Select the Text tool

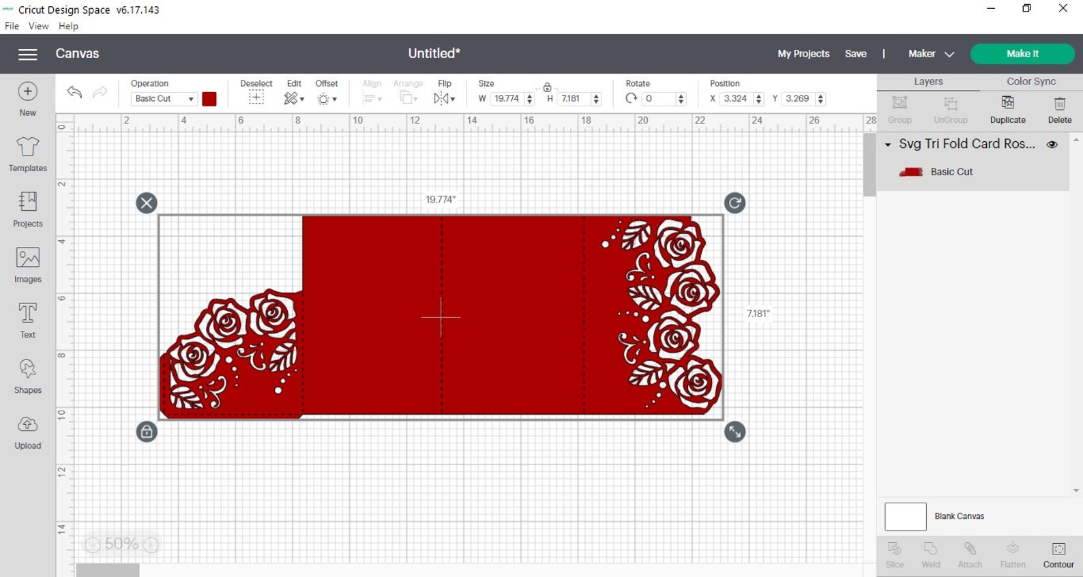click(x=28, y=321)
